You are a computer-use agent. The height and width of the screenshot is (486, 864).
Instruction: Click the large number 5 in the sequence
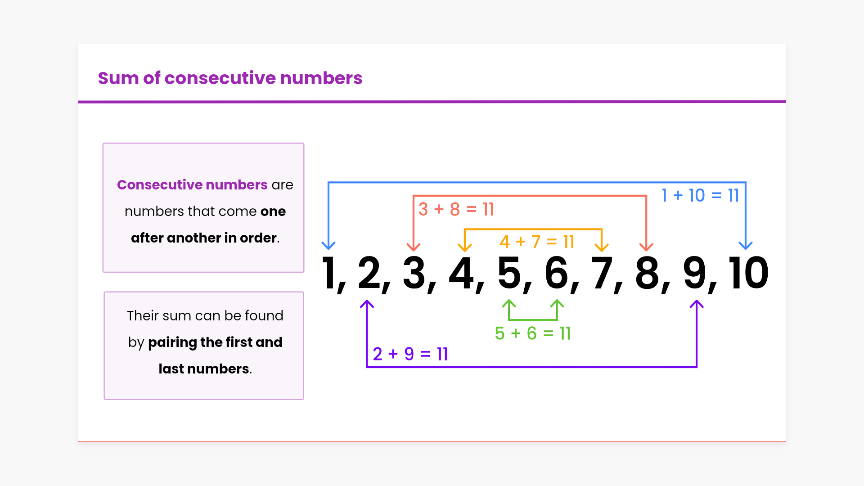[x=509, y=274]
